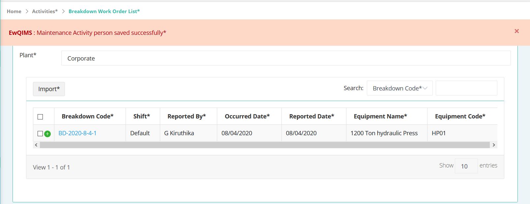Open Breakdown Work Order List breadcrumb

tap(104, 12)
